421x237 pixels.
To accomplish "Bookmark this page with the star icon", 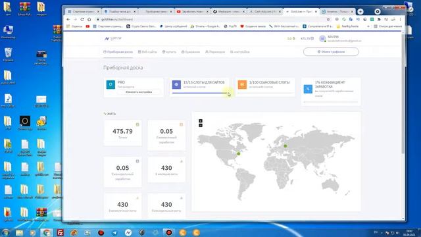I will (328, 19).
